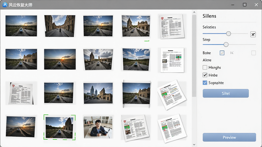Click the "Sillens" panel heading
The width and height of the screenshot is (262, 147).
pyautogui.click(x=209, y=16)
